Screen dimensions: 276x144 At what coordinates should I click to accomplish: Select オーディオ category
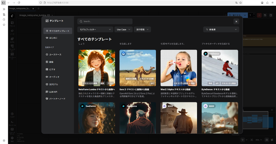(58, 77)
